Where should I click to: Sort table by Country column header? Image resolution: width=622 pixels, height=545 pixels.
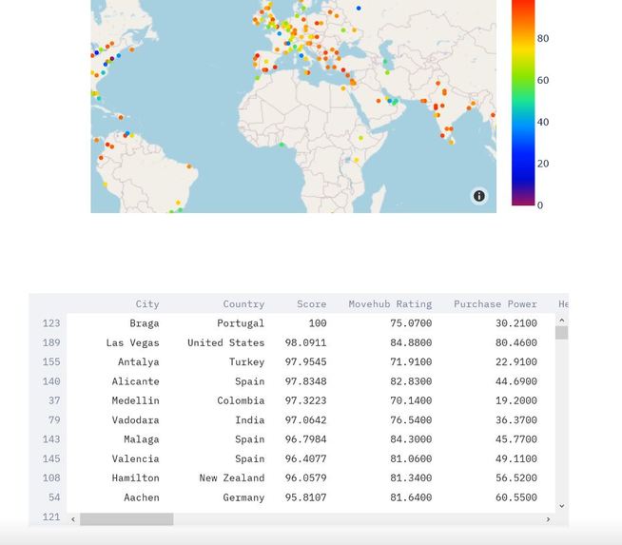[243, 303]
